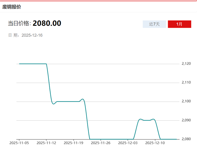
Task: Pick the 2025-12-10 x-axis date label
Action: click(x=155, y=143)
